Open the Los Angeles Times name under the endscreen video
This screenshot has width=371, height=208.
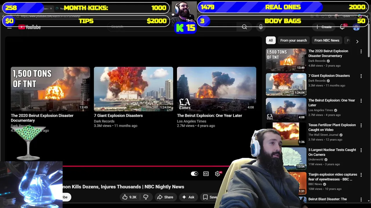pos(192,121)
